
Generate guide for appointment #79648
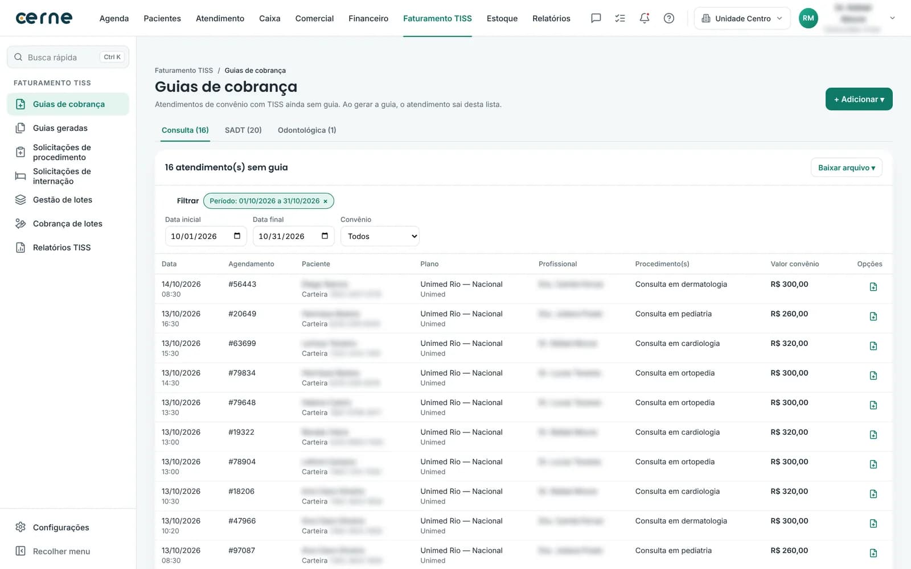(873, 405)
